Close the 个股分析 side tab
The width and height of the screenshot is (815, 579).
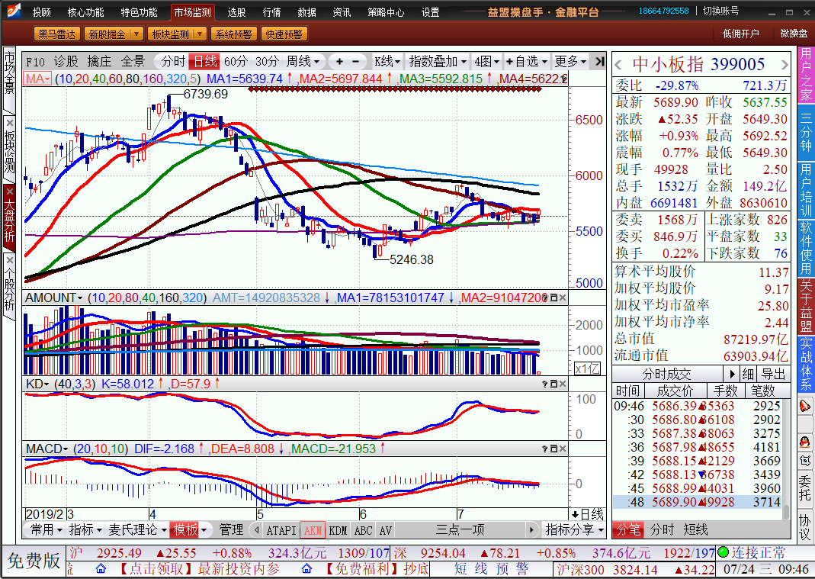[9, 259]
